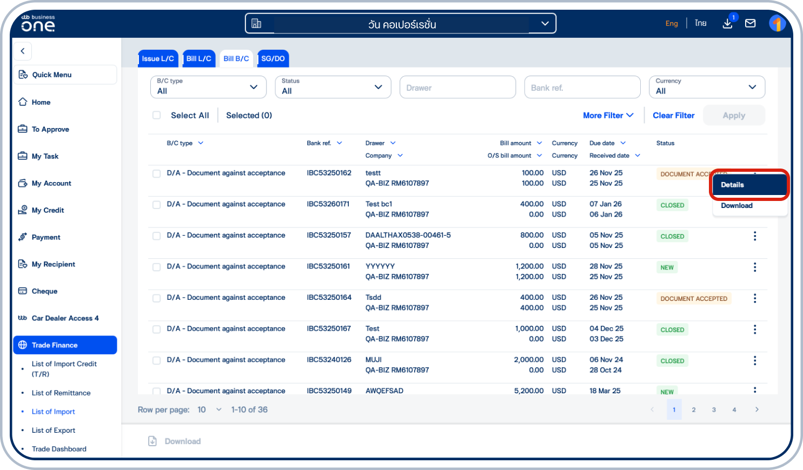Click the Clear Filter link
This screenshot has width=803, height=470.
click(673, 115)
